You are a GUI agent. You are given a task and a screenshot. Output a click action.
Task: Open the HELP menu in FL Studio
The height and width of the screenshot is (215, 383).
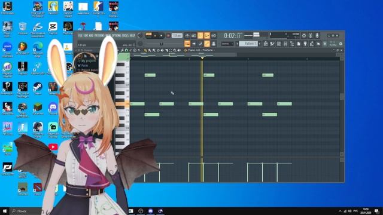click(x=132, y=36)
